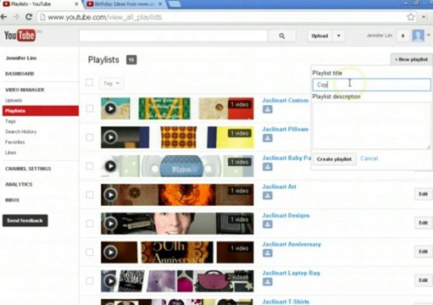Image resolution: width=433 pixels, height=305 pixels.
Task: Expand the account menu arrow beside avatar
Action: 429,36
